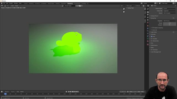Click the Render Result image name field
Screen dimensions: 177x99
[x=70, y=6]
